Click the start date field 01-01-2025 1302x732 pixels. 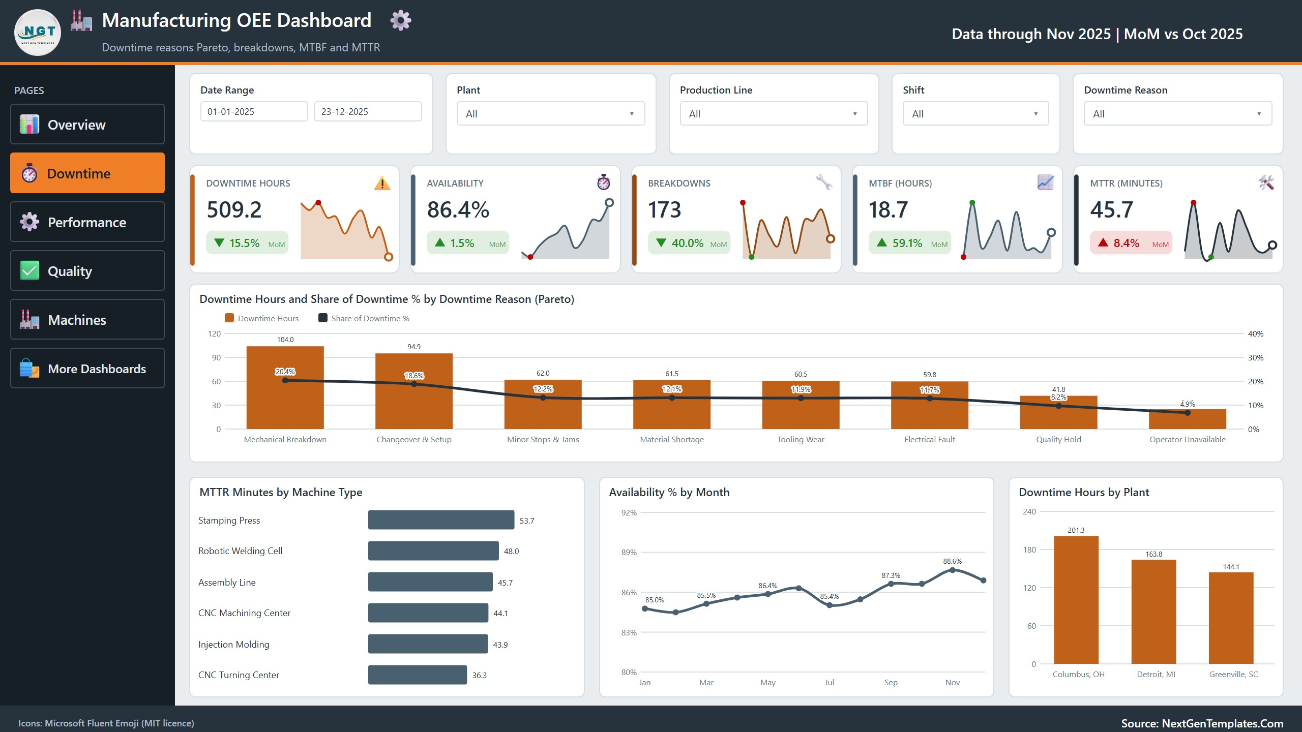[x=254, y=111]
